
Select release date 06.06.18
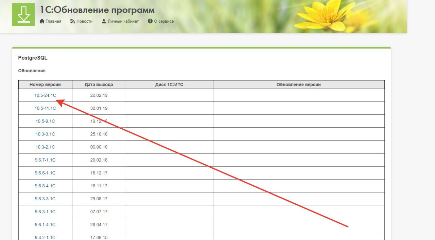coord(99,147)
